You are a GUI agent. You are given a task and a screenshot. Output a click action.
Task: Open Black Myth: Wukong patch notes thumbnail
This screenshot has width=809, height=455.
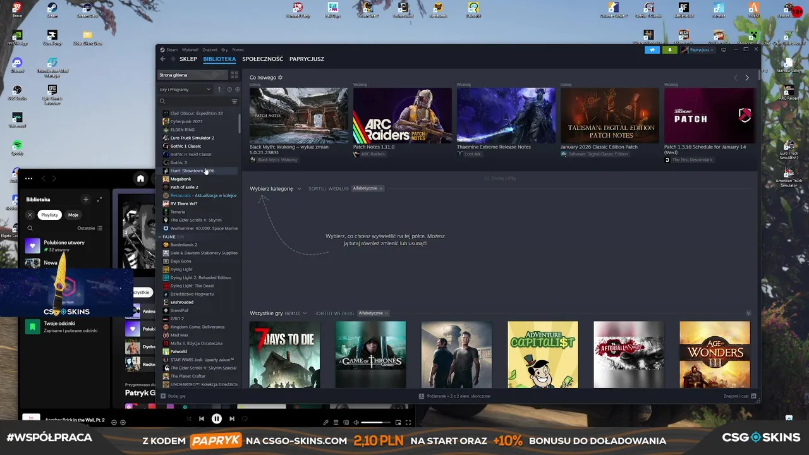[x=298, y=116]
